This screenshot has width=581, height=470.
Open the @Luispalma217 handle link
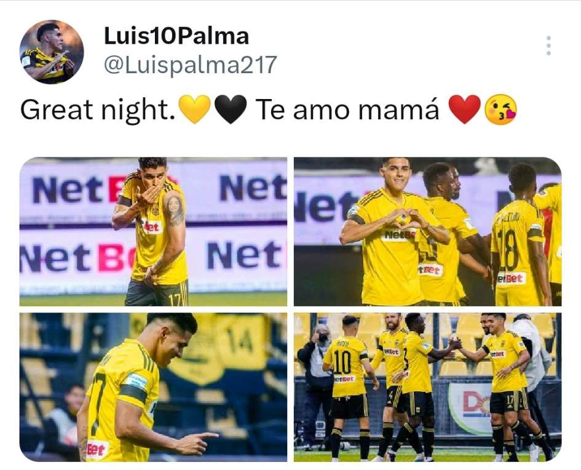191,65
